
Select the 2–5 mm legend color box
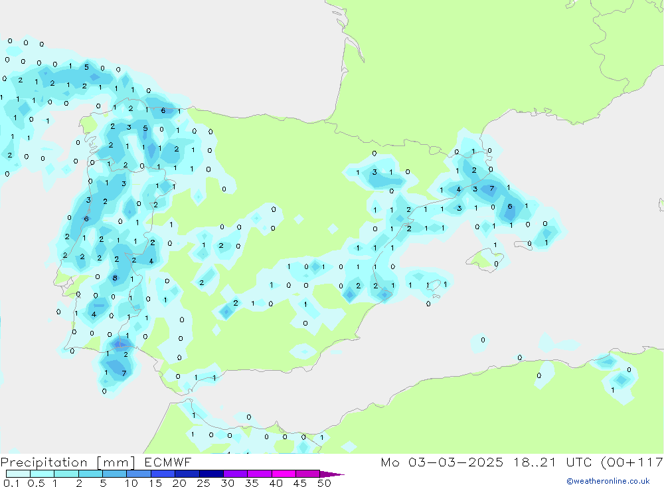(90, 474)
